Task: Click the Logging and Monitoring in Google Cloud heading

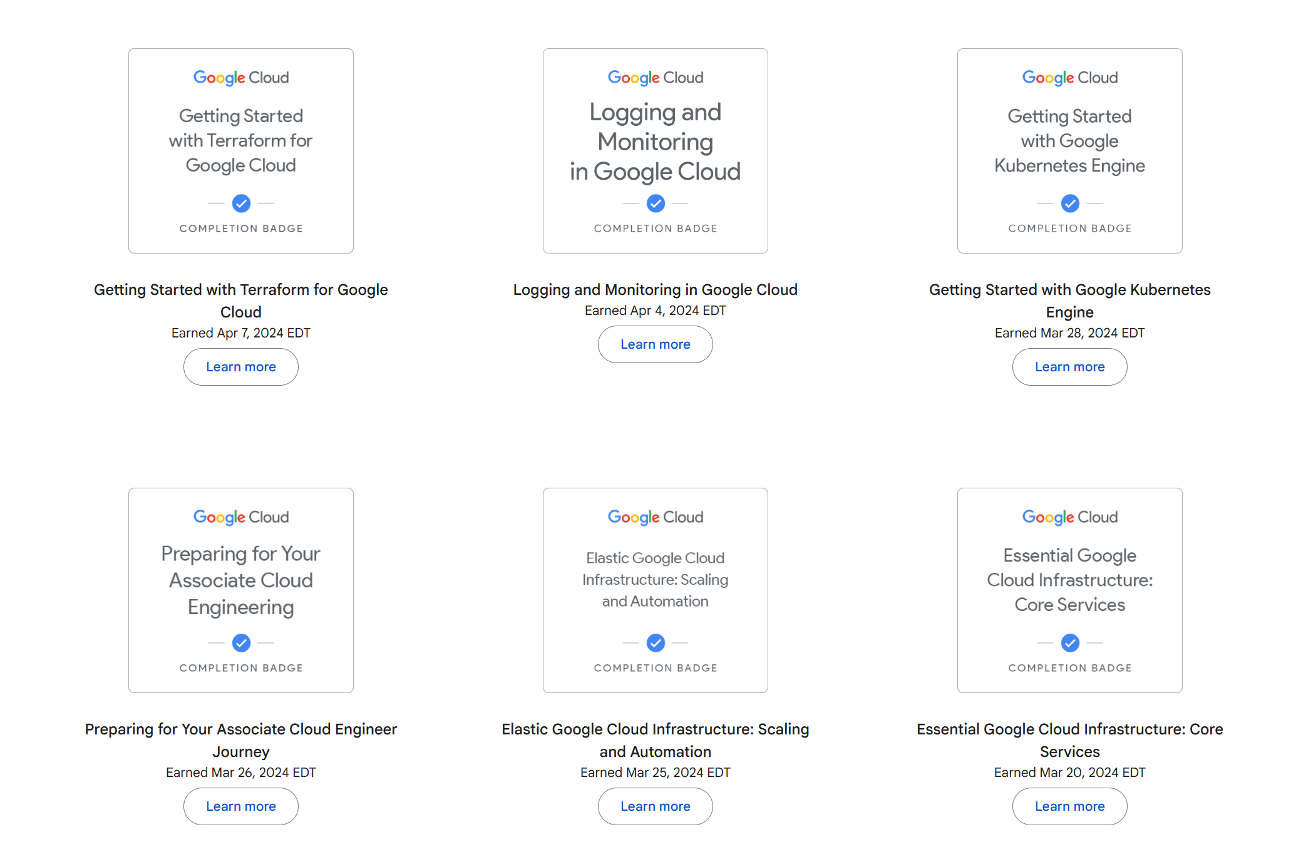Action: pyautogui.click(x=656, y=290)
